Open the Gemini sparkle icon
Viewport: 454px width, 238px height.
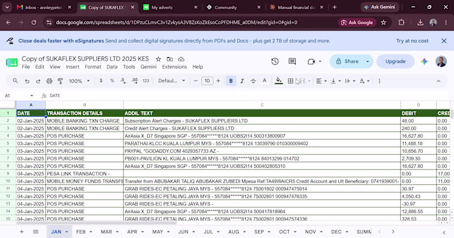coord(424,61)
